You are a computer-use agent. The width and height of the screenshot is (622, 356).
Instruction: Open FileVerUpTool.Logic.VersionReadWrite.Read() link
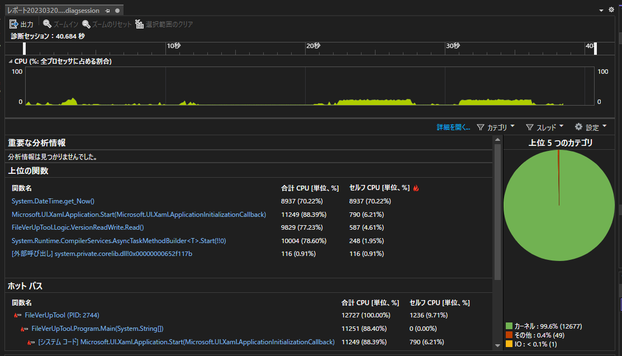coord(78,227)
